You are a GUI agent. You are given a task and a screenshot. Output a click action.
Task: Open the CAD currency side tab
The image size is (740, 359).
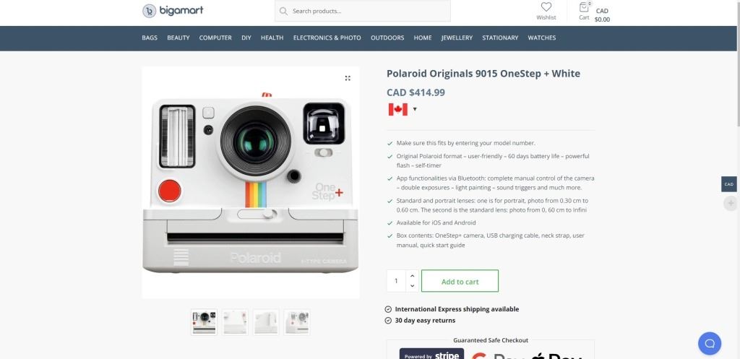point(729,184)
